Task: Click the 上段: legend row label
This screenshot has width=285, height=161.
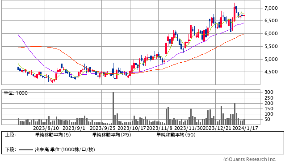Action: click(11, 135)
